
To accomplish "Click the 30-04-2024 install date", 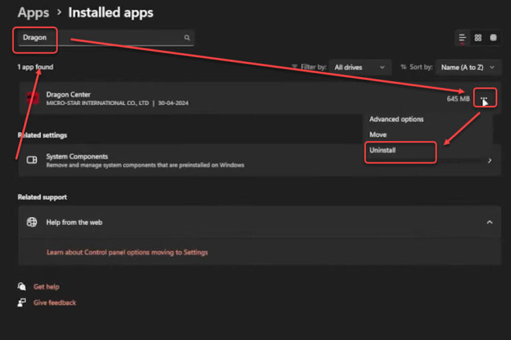I will 173,103.
